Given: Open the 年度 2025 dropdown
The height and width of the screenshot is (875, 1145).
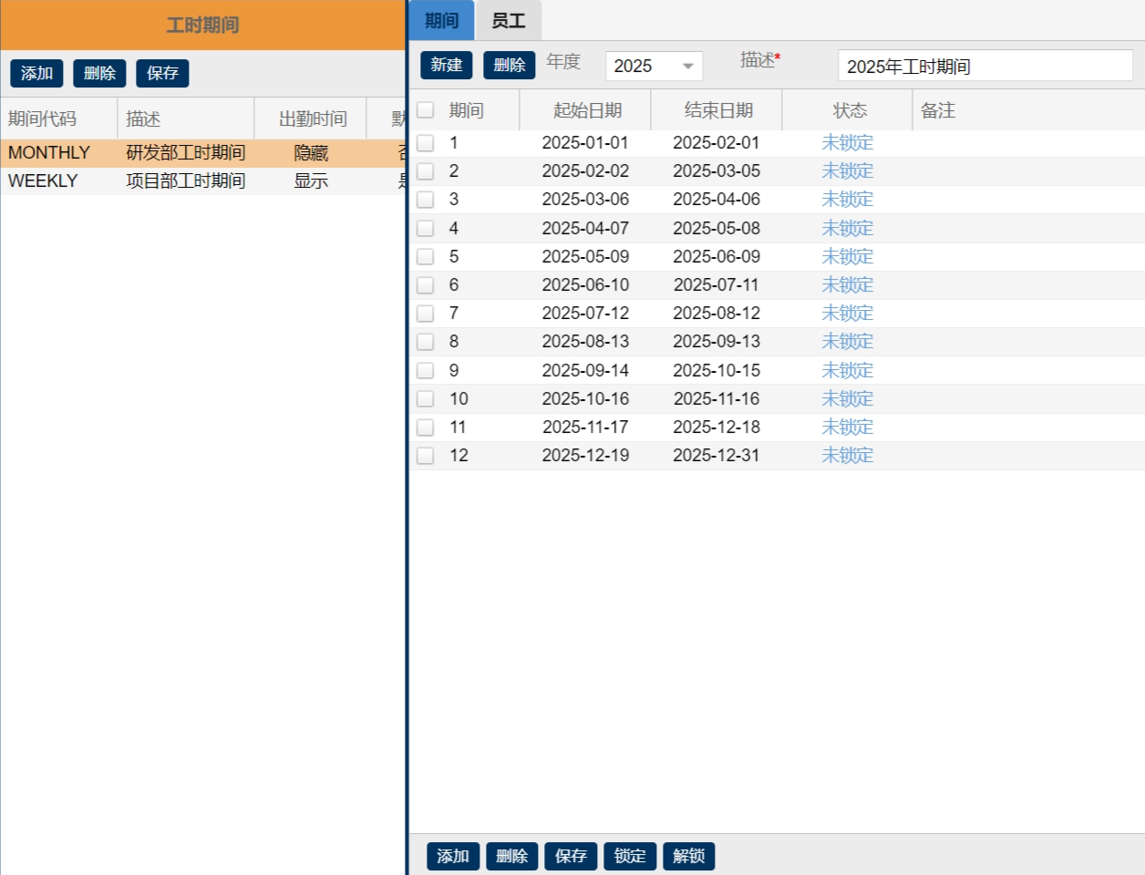Looking at the screenshot, I should (x=654, y=66).
